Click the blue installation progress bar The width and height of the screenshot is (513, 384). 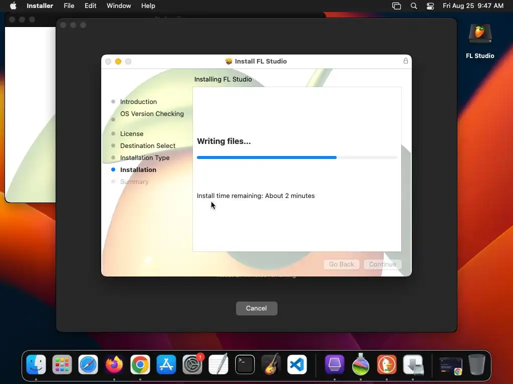click(x=267, y=157)
